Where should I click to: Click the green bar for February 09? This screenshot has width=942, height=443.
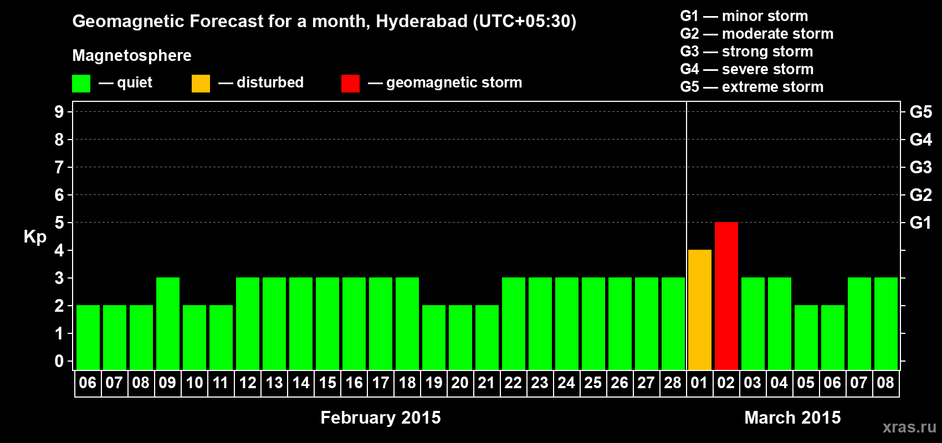pyautogui.click(x=167, y=324)
